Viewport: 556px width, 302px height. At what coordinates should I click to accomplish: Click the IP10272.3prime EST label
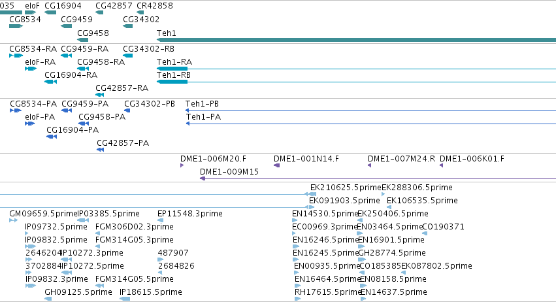point(92,254)
